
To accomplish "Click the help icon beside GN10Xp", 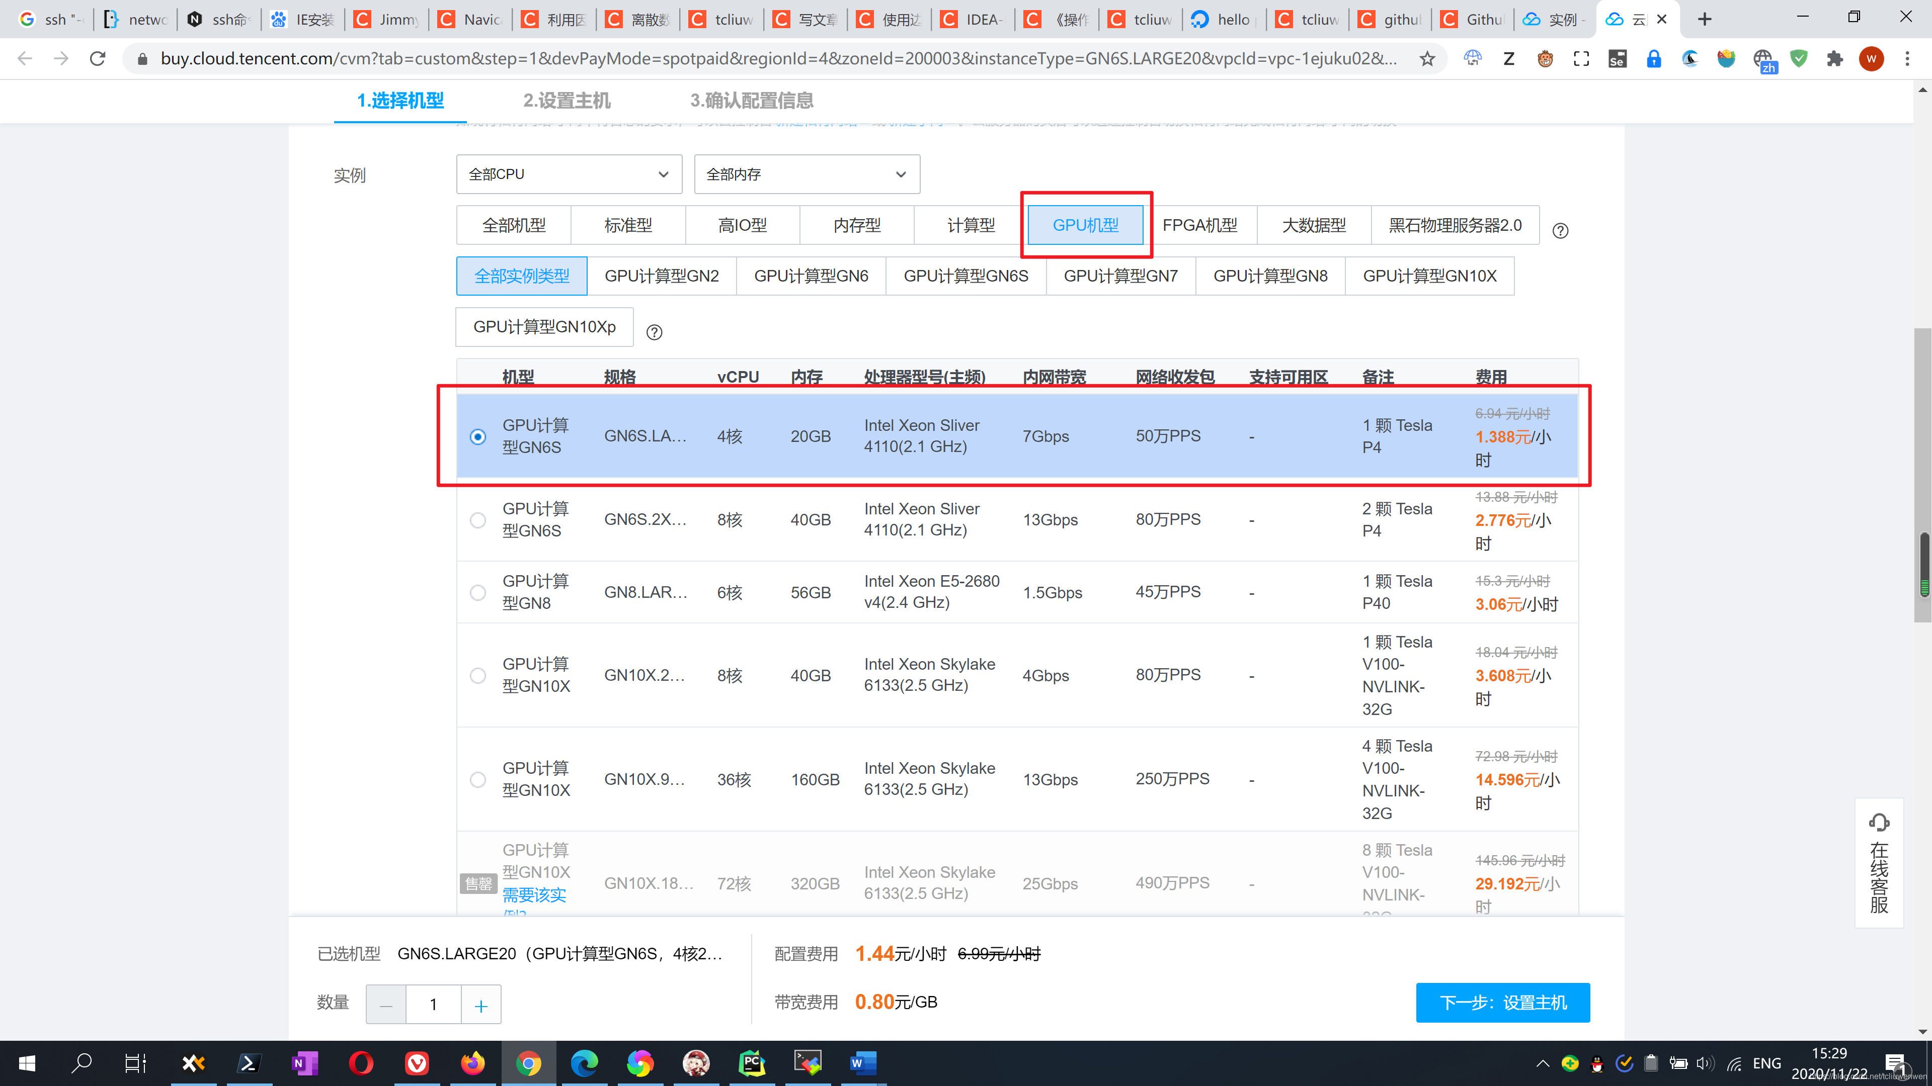I will 654,332.
